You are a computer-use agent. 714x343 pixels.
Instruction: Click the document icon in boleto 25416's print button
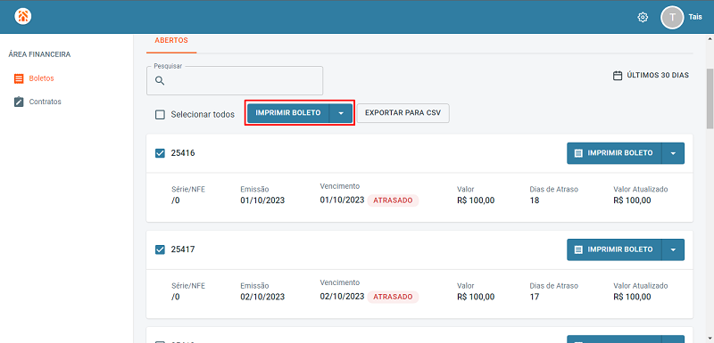point(578,153)
